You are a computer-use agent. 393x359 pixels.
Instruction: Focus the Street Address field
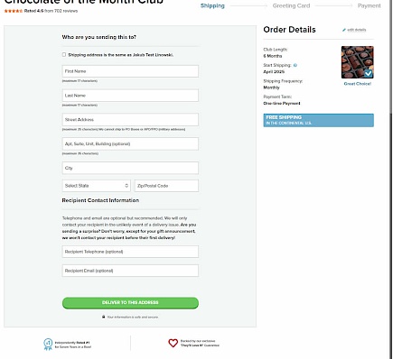[x=130, y=120]
